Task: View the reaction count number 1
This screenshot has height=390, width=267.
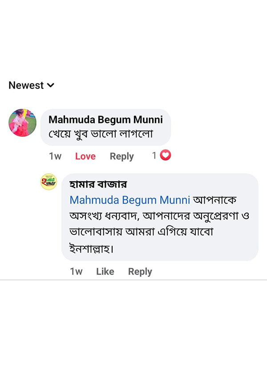Action: point(154,156)
